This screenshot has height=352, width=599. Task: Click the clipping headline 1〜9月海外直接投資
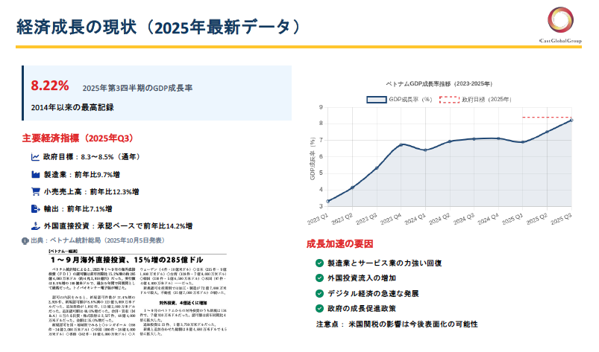tap(127, 260)
